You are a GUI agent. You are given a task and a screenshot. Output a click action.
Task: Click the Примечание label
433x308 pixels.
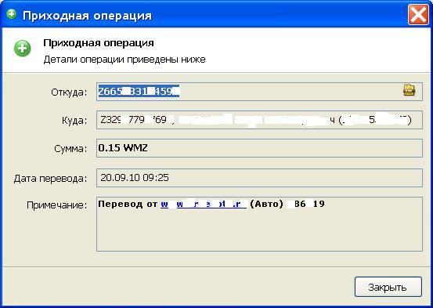tap(56, 205)
